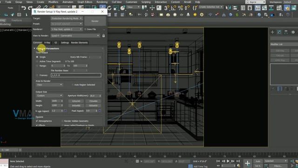Enable the Save File checkbox
This screenshot has width=298, height=168.
[85, 29]
